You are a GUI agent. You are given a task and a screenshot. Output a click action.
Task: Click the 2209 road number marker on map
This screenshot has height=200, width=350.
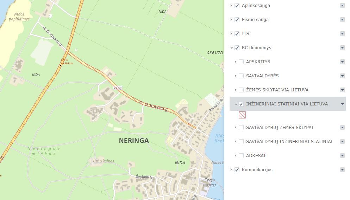pos(117,88)
